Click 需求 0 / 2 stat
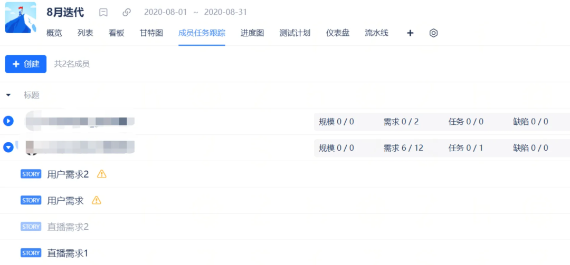This screenshot has height=265, width=570. (x=401, y=122)
